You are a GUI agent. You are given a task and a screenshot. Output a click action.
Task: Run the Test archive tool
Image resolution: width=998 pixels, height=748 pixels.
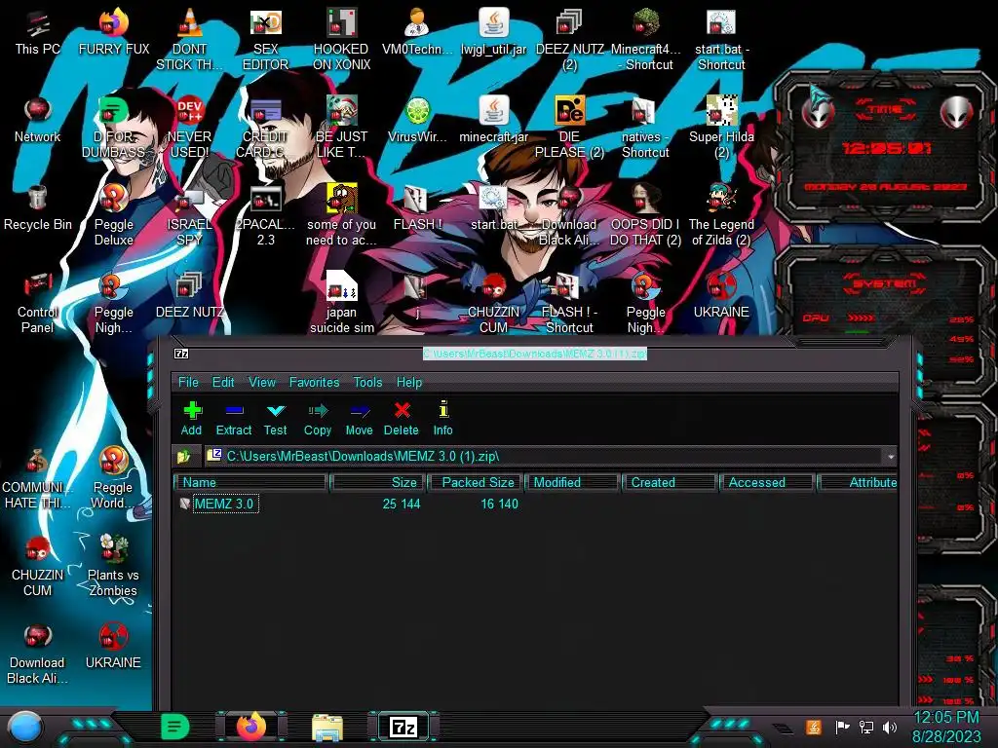pyautogui.click(x=276, y=419)
